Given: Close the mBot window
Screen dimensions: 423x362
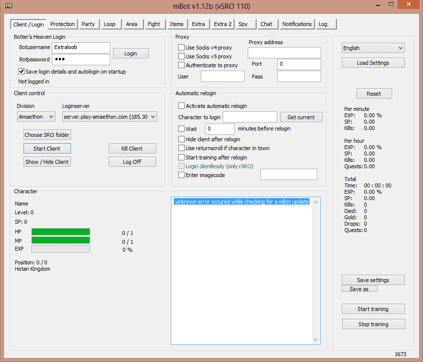Looking at the screenshot, I should tap(409, 4).
